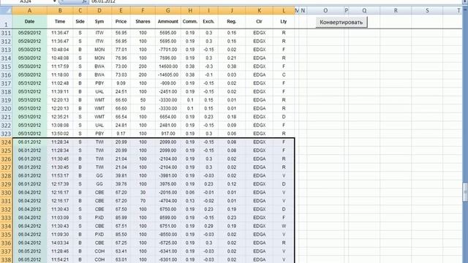Select the price cell 24.51
Screen dimensions: 468x263
tap(121, 91)
